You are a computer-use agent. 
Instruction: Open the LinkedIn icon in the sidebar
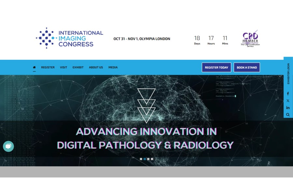pyautogui.click(x=288, y=108)
